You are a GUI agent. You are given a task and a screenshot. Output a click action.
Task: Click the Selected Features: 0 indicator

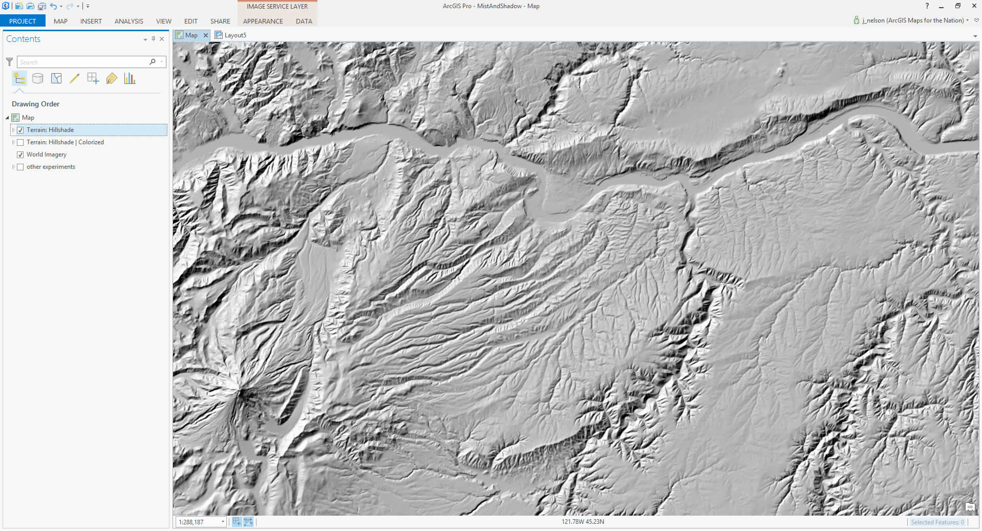[x=937, y=522]
